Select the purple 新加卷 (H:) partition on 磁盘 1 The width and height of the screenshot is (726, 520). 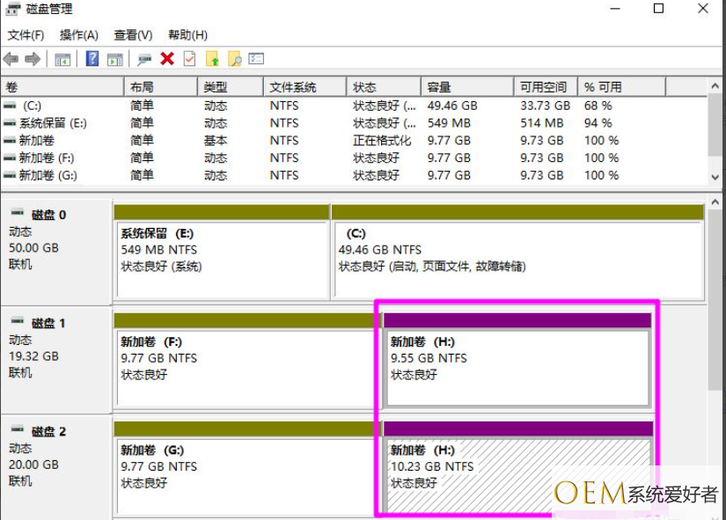click(517, 360)
